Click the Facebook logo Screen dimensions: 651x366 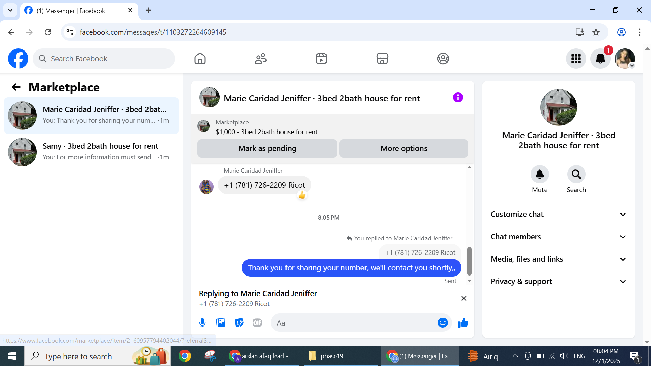[x=18, y=59]
